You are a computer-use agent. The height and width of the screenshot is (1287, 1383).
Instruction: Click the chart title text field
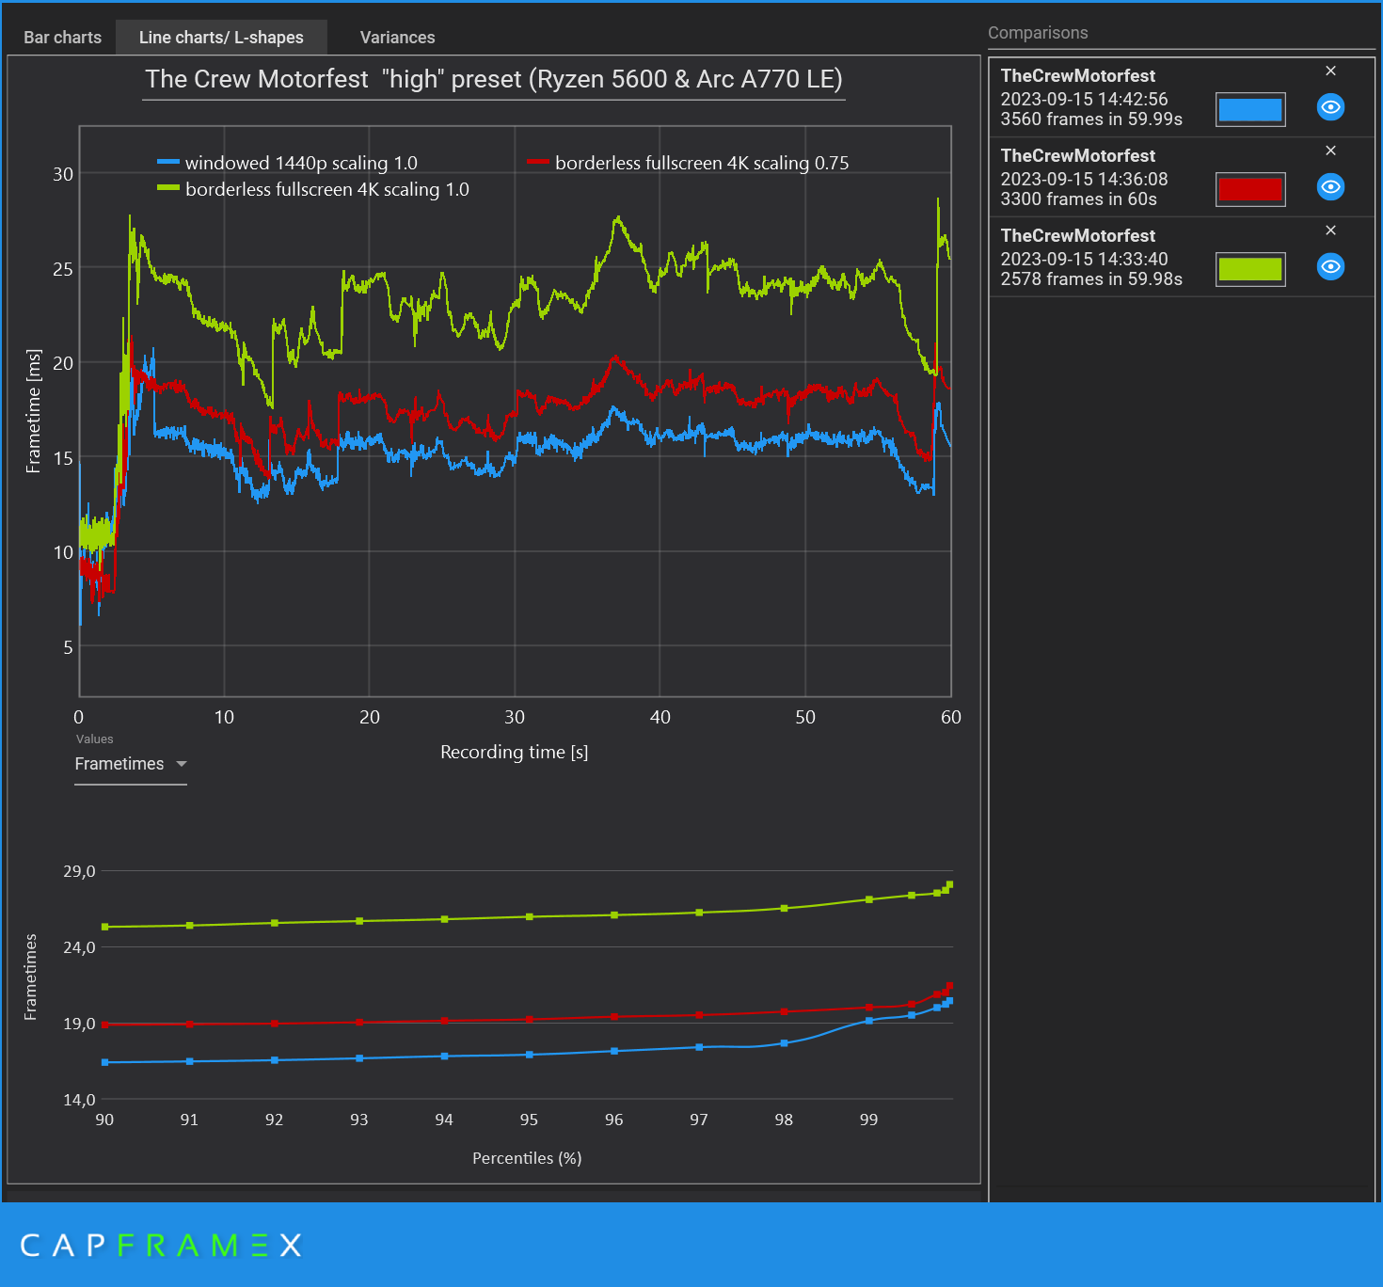[494, 79]
